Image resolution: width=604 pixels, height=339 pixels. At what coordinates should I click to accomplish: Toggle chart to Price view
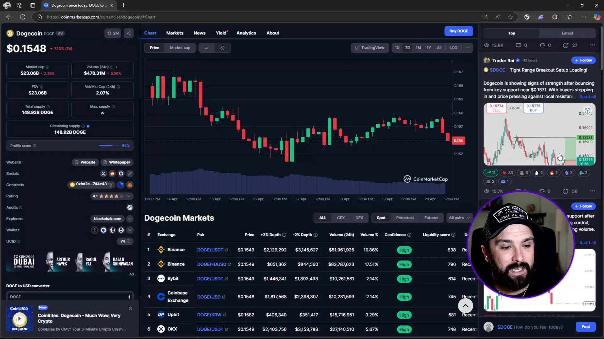154,48
